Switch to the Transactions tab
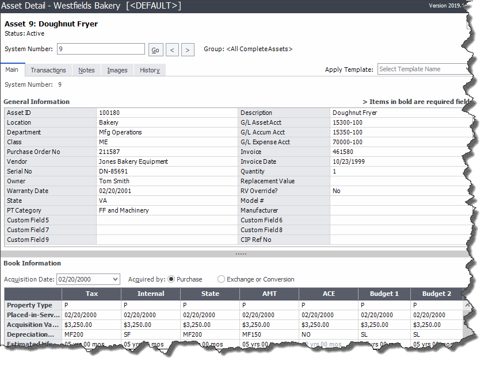Image resolution: width=488 pixels, height=366 pixels. tap(48, 70)
